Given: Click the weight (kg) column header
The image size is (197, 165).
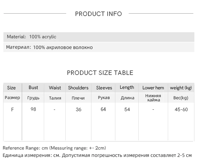Looking at the screenshot, I should click(181, 88).
